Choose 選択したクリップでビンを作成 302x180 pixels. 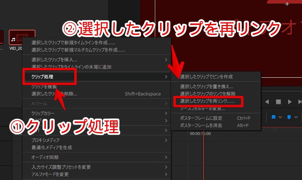(207, 77)
